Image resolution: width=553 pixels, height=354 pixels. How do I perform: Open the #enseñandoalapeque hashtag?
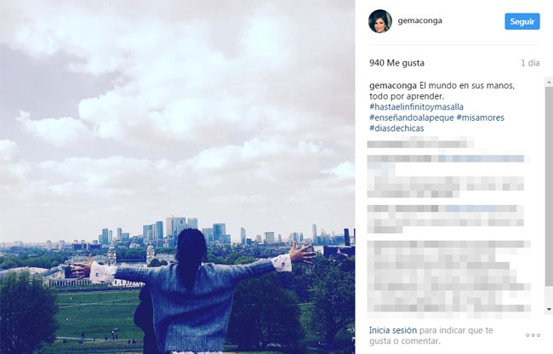click(412, 117)
